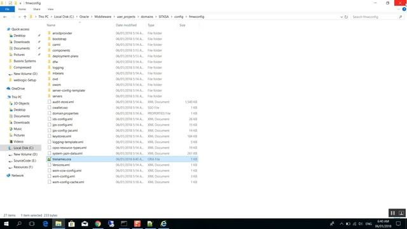
Task: Open Downloads under Quick access
Action: (22, 42)
